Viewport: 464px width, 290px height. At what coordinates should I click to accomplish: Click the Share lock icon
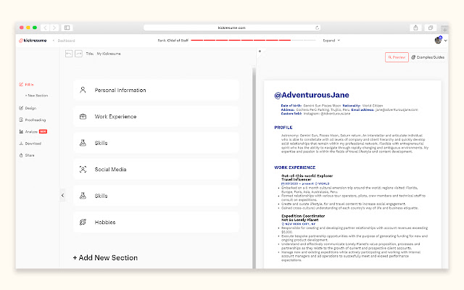click(21, 155)
